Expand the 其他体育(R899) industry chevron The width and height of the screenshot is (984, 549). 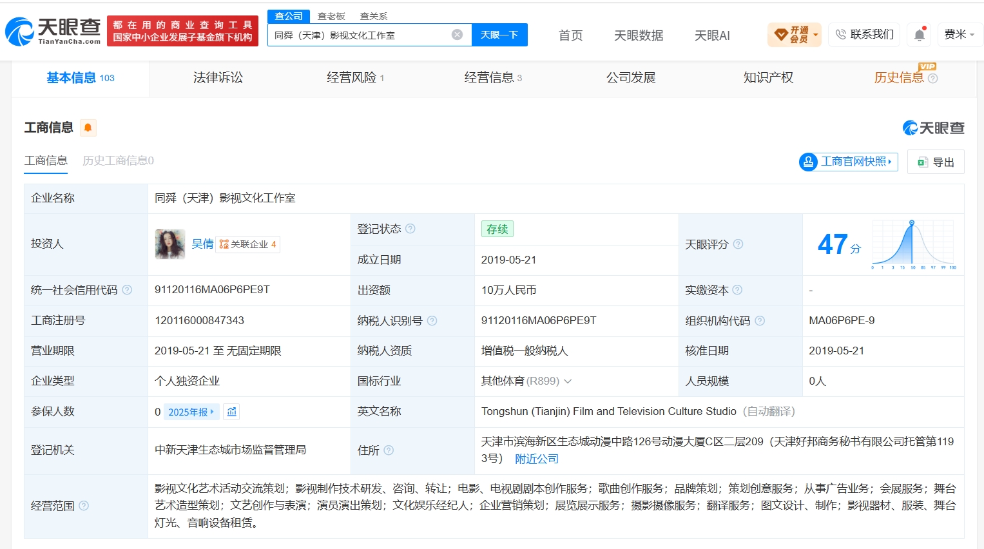tap(568, 381)
